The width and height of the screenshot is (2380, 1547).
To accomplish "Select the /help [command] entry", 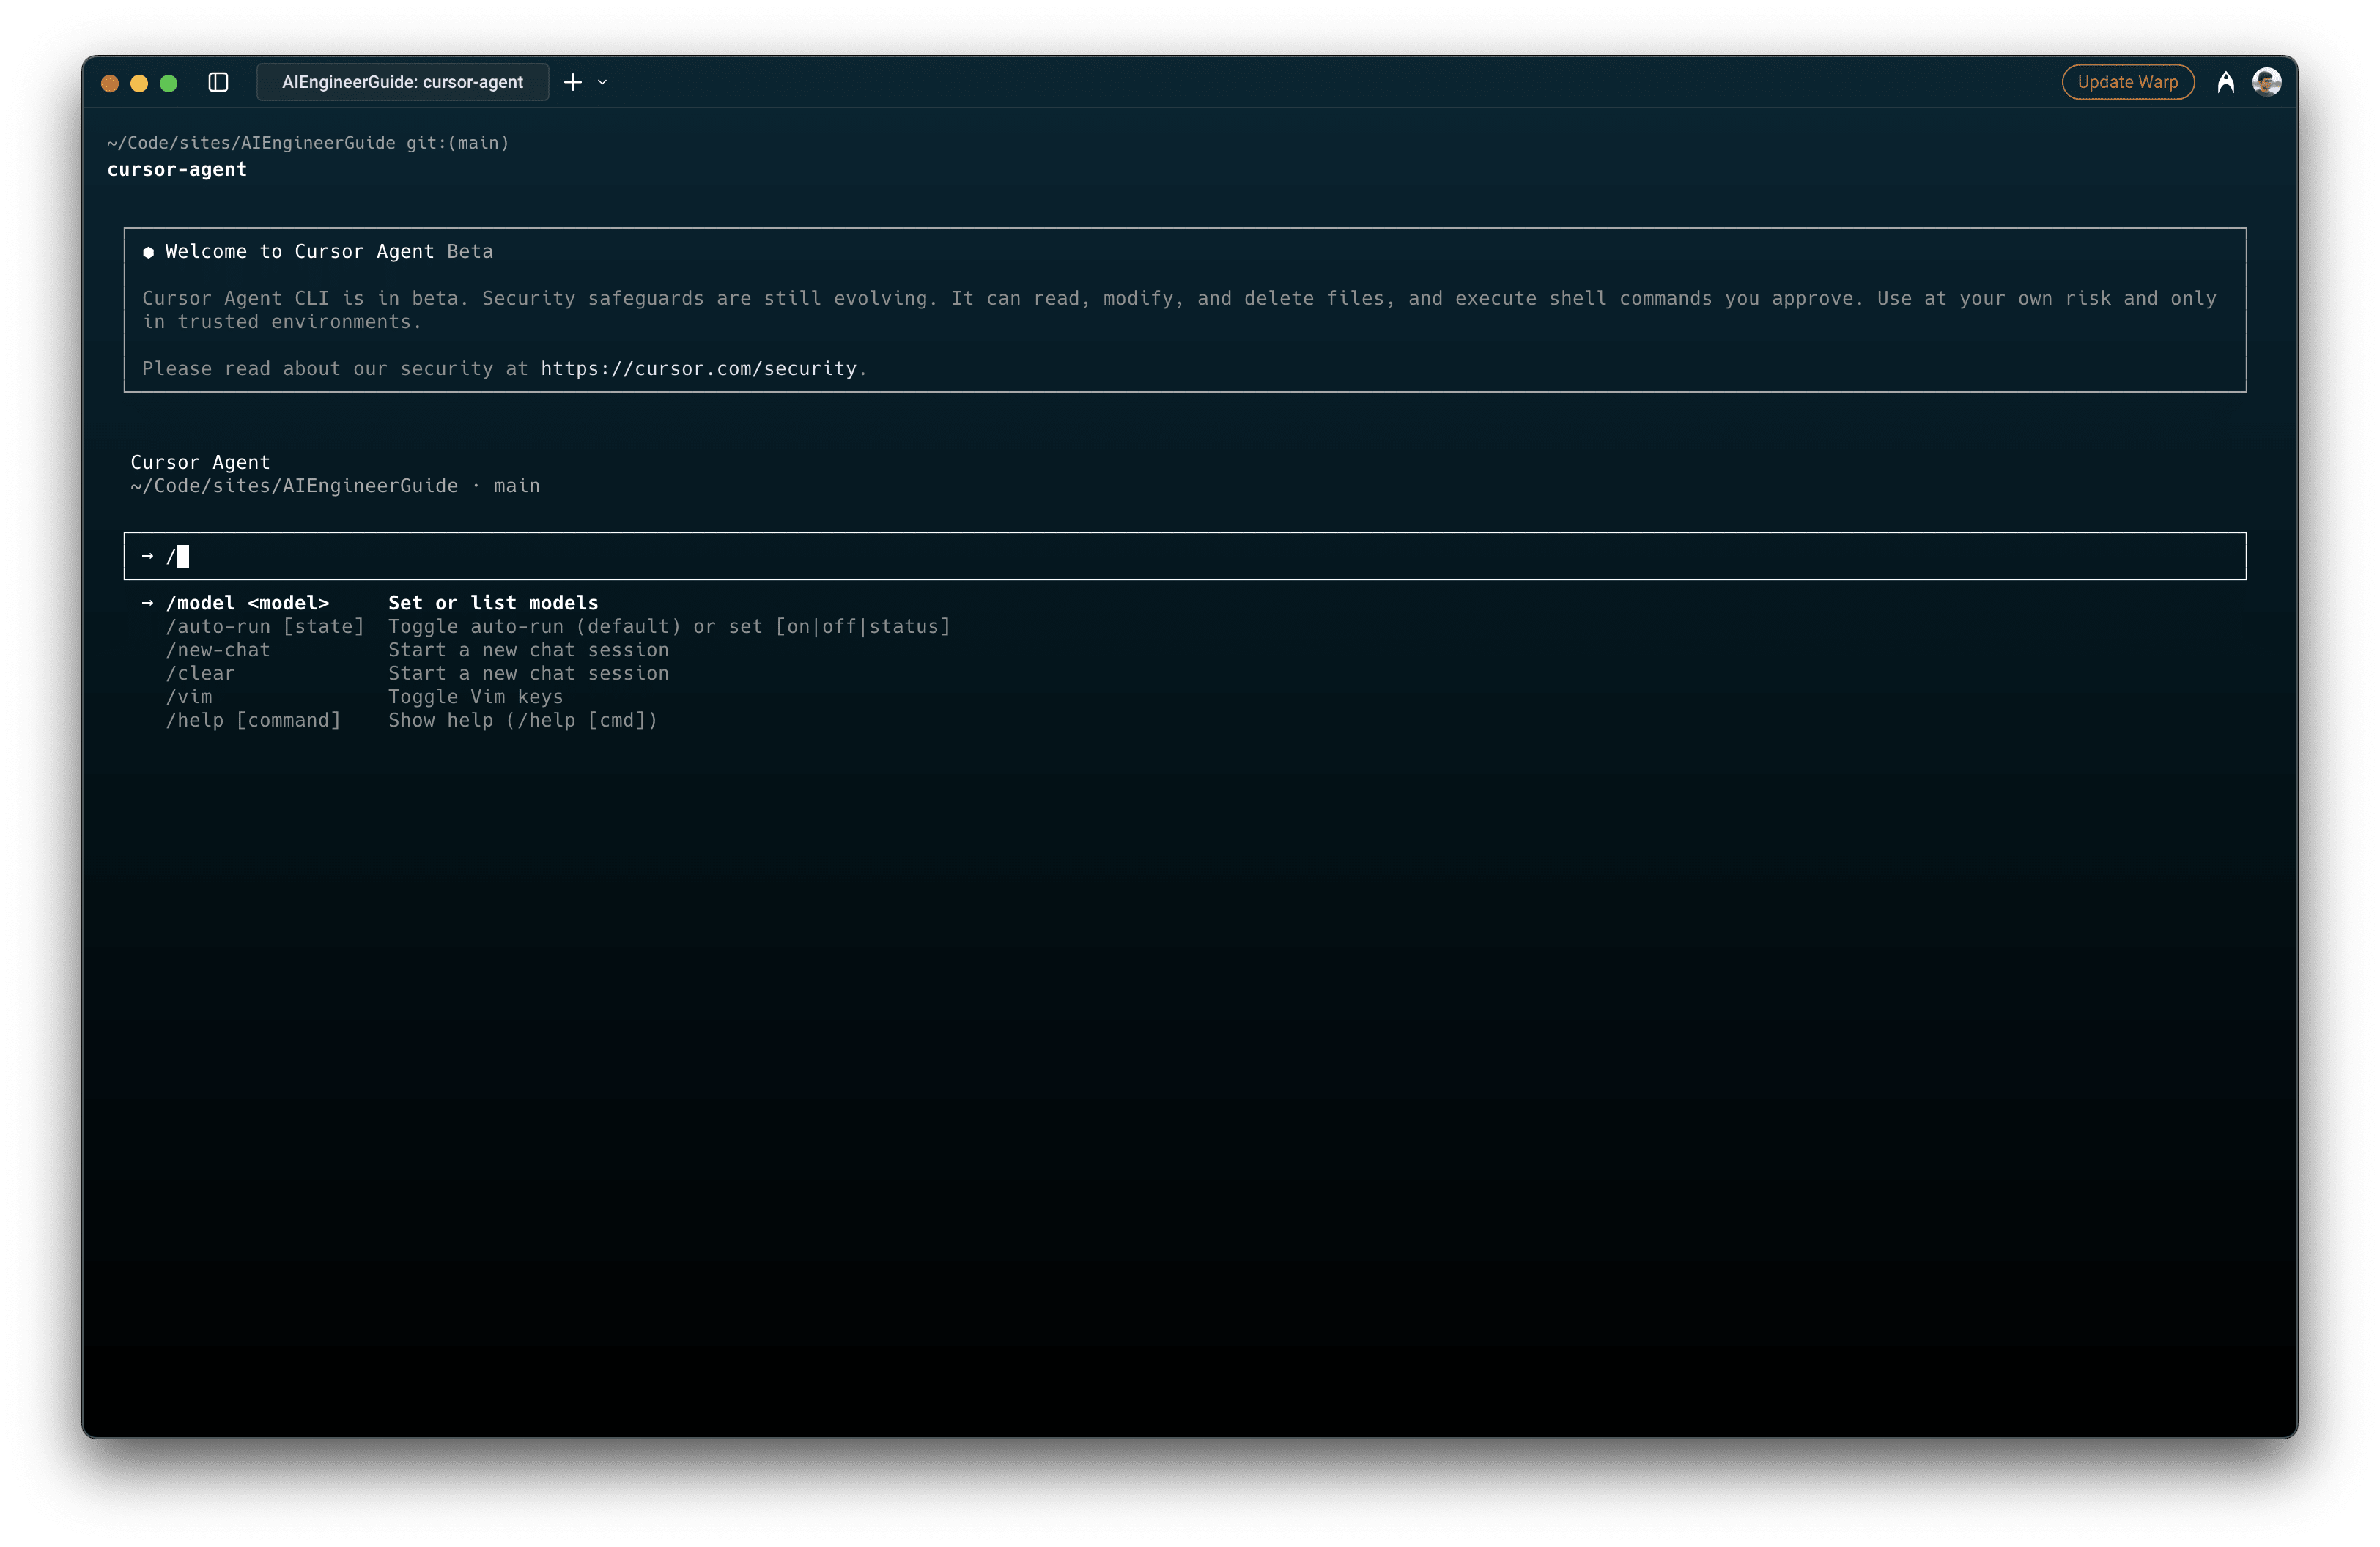I will point(253,721).
